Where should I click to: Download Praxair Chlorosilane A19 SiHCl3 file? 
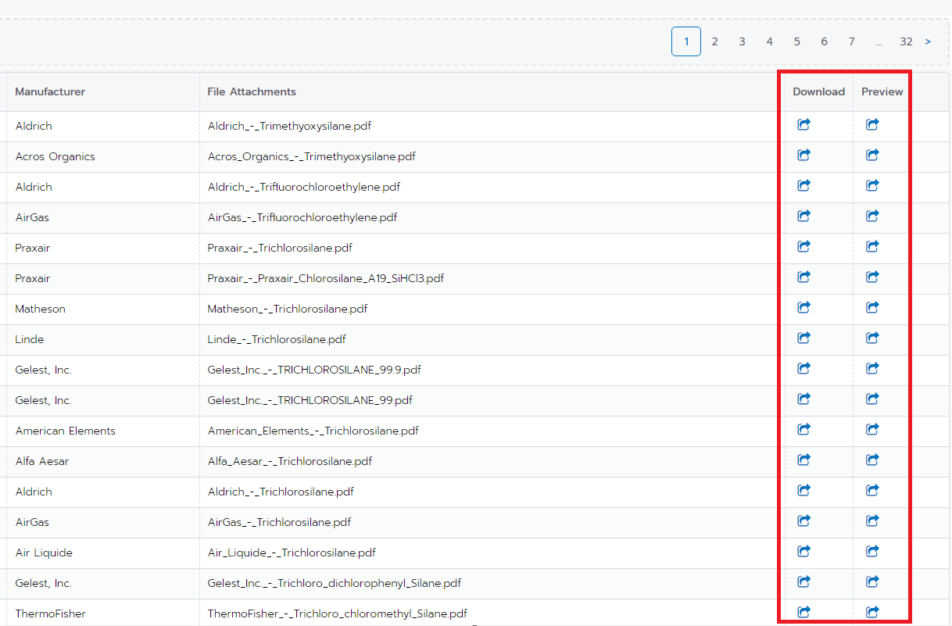tap(803, 277)
